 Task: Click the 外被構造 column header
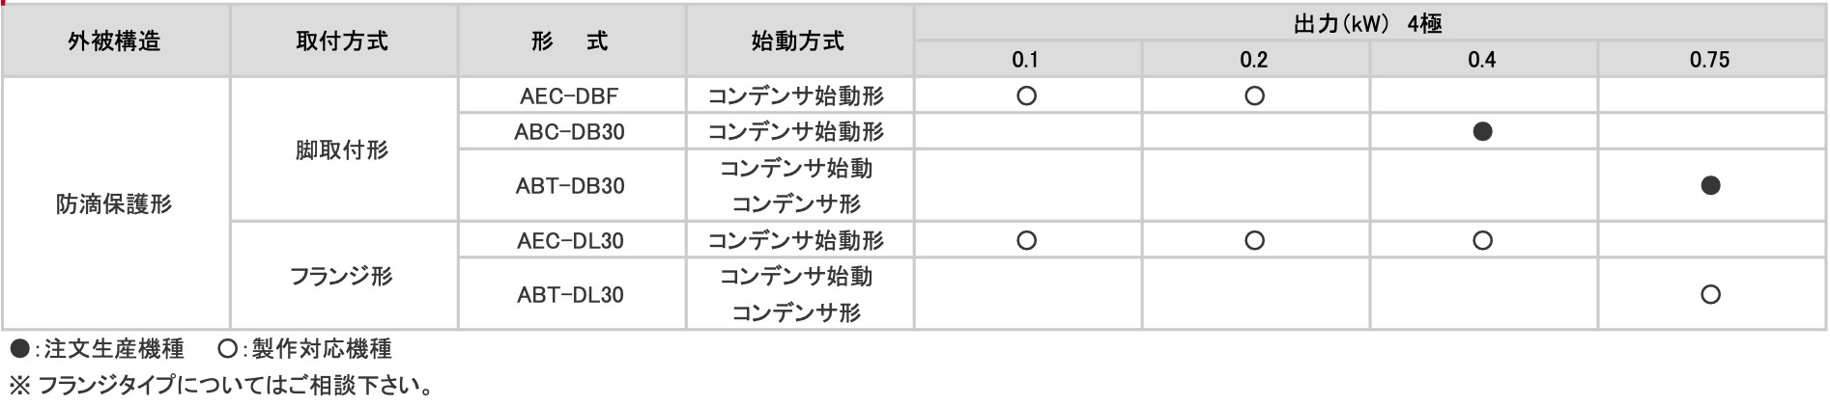pyautogui.click(x=115, y=41)
